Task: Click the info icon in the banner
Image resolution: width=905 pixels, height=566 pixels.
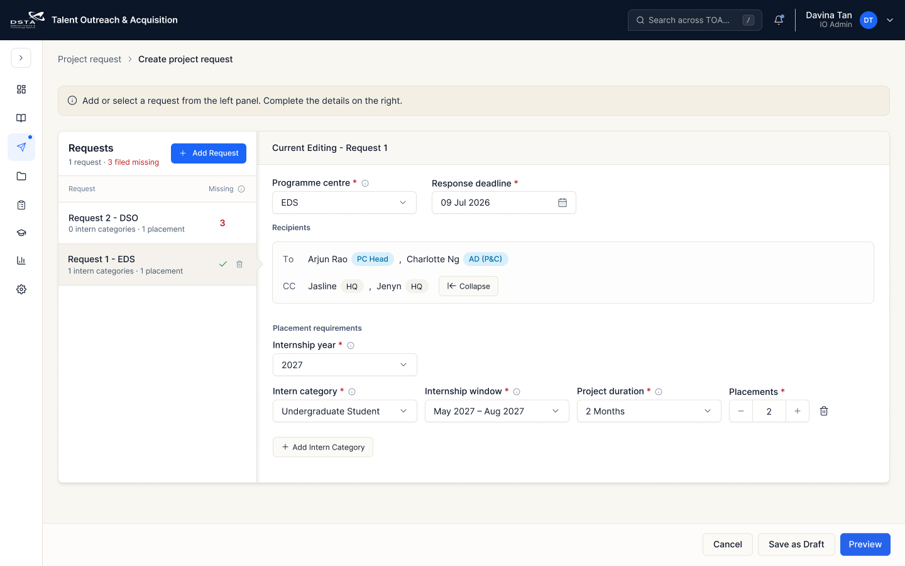Action: click(72, 101)
